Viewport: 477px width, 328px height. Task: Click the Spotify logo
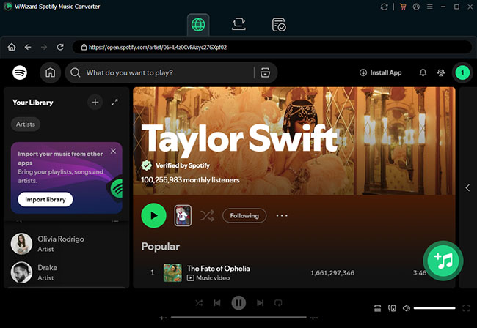tap(20, 72)
